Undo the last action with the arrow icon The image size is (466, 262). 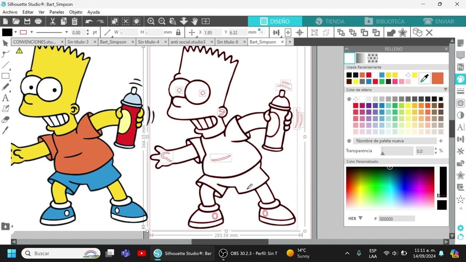[x=89, y=21]
